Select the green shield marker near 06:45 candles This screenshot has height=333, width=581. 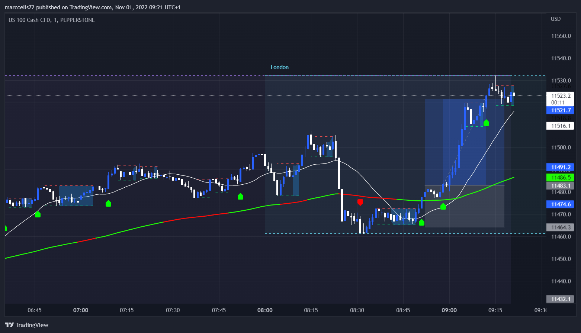pos(38,214)
